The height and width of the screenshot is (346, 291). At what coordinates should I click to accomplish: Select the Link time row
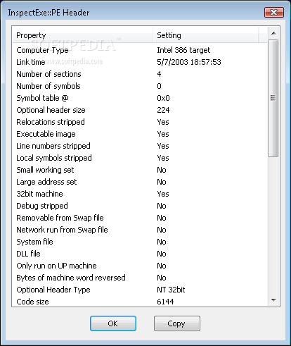tap(140, 62)
